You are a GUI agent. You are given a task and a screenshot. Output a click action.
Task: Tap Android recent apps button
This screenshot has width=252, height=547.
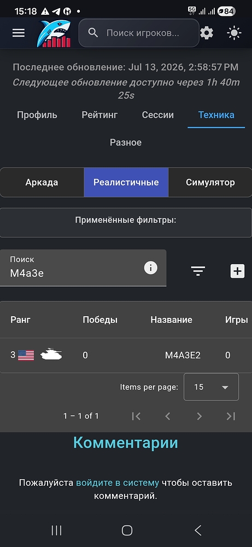56,530
